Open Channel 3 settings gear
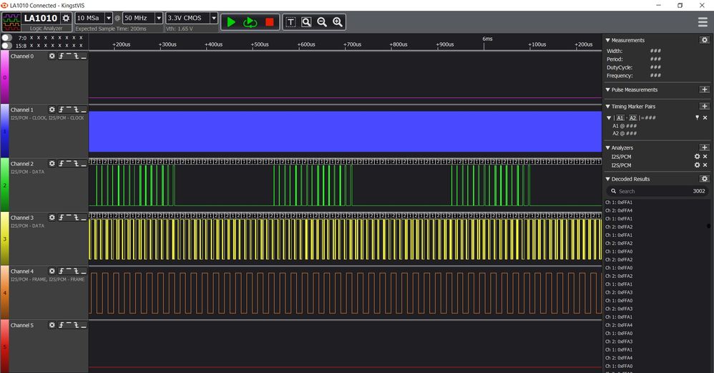This screenshot has width=714, height=373. 52,218
